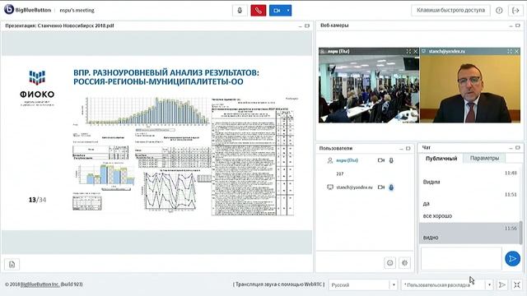
Task: Click the chat message 'все хорошо'
Action: (437, 215)
